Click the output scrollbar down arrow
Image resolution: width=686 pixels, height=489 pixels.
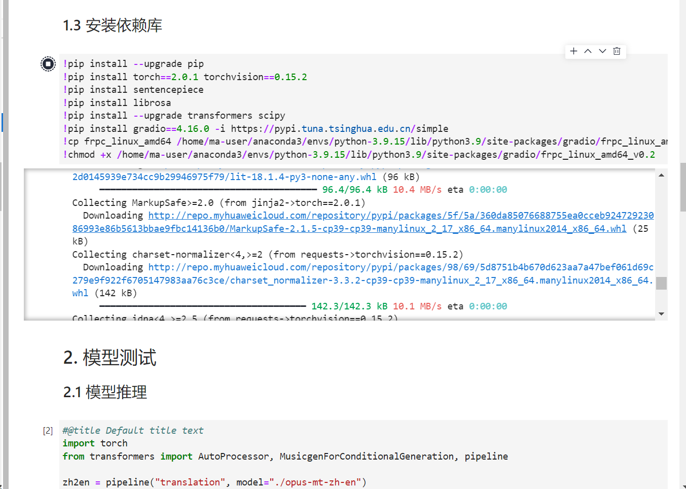point(661,314)
